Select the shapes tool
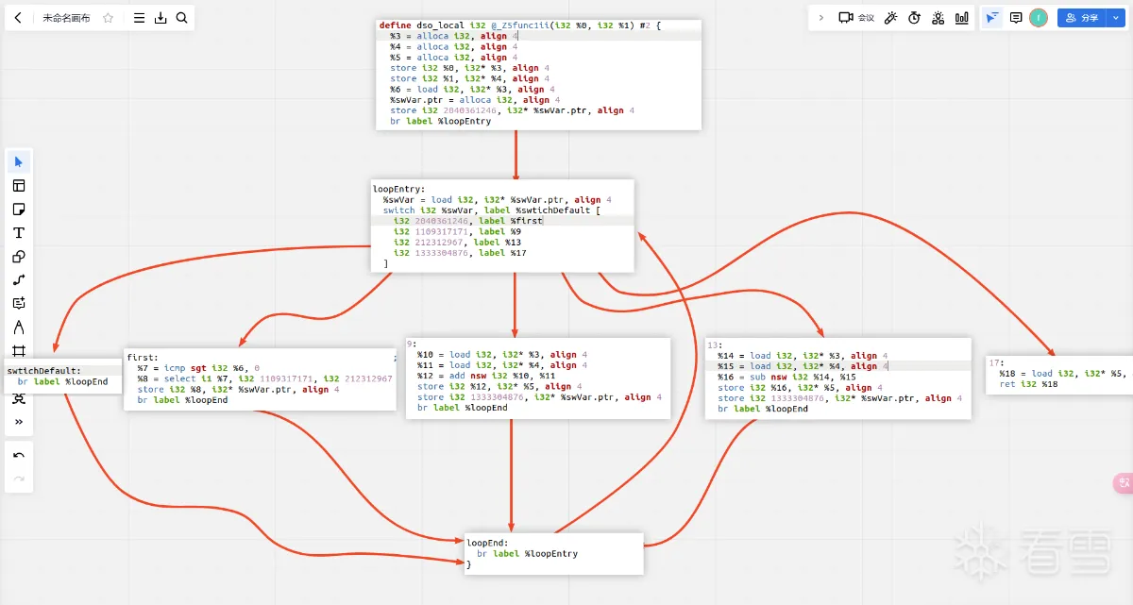The width and height of the screenshot is (1133, 605). click(x=19, y=257)
